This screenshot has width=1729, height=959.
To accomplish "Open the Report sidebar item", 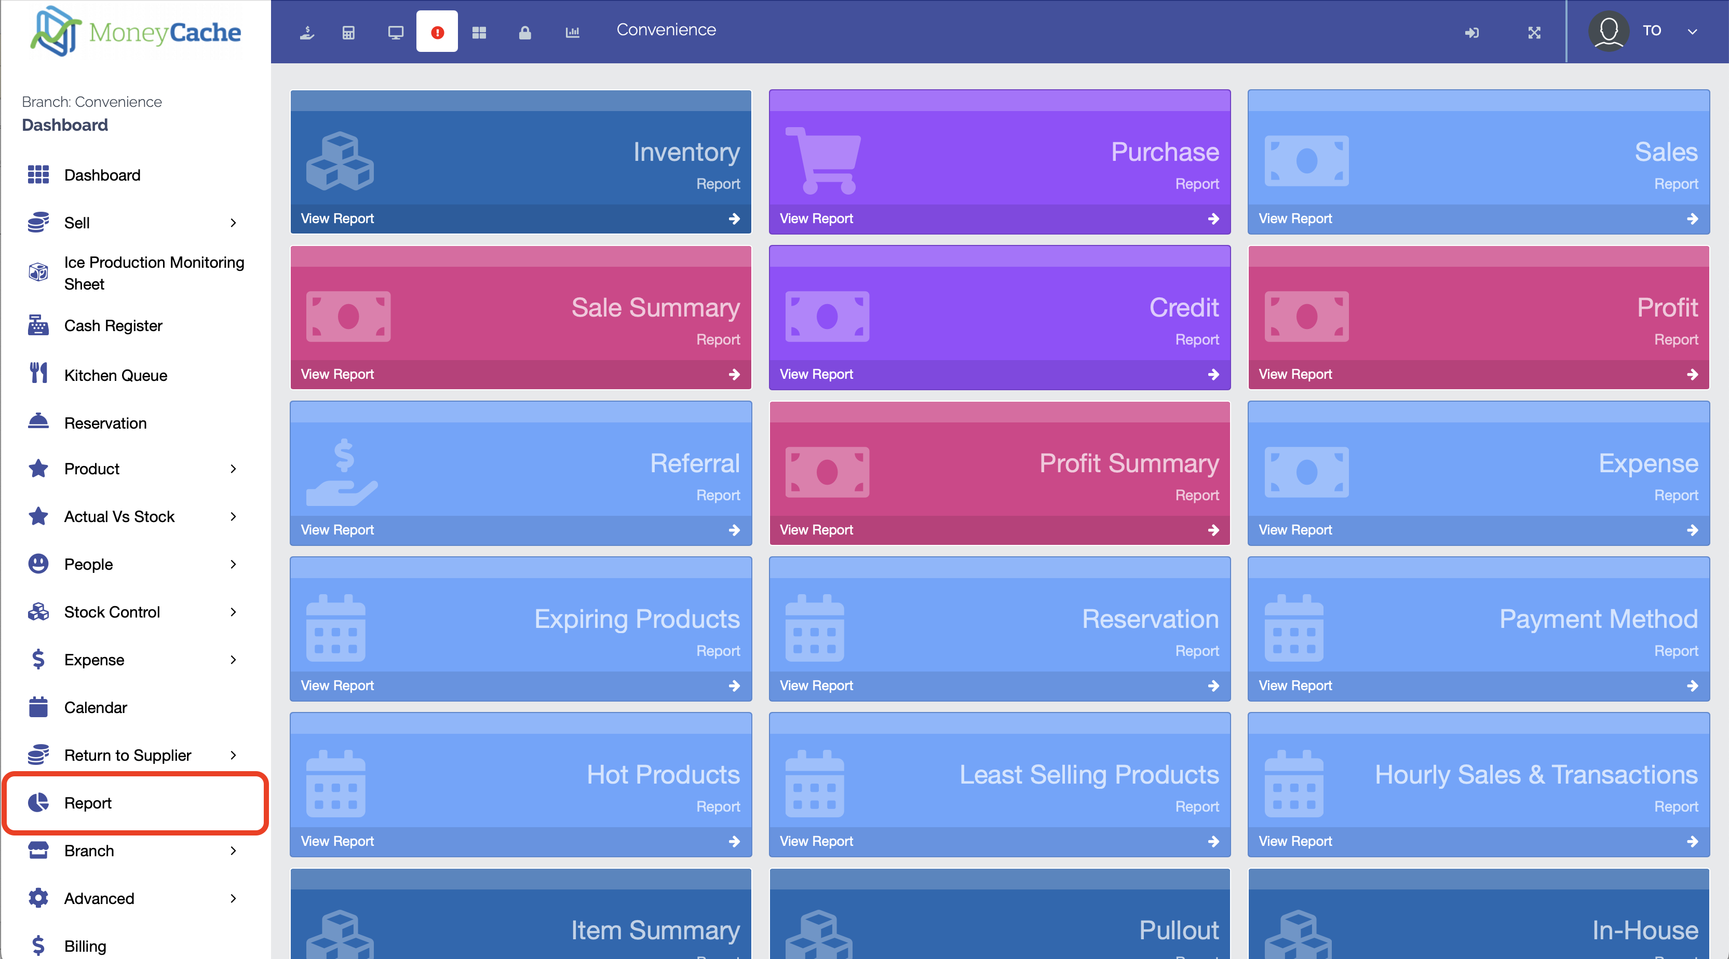I will (x=88, y=803).
